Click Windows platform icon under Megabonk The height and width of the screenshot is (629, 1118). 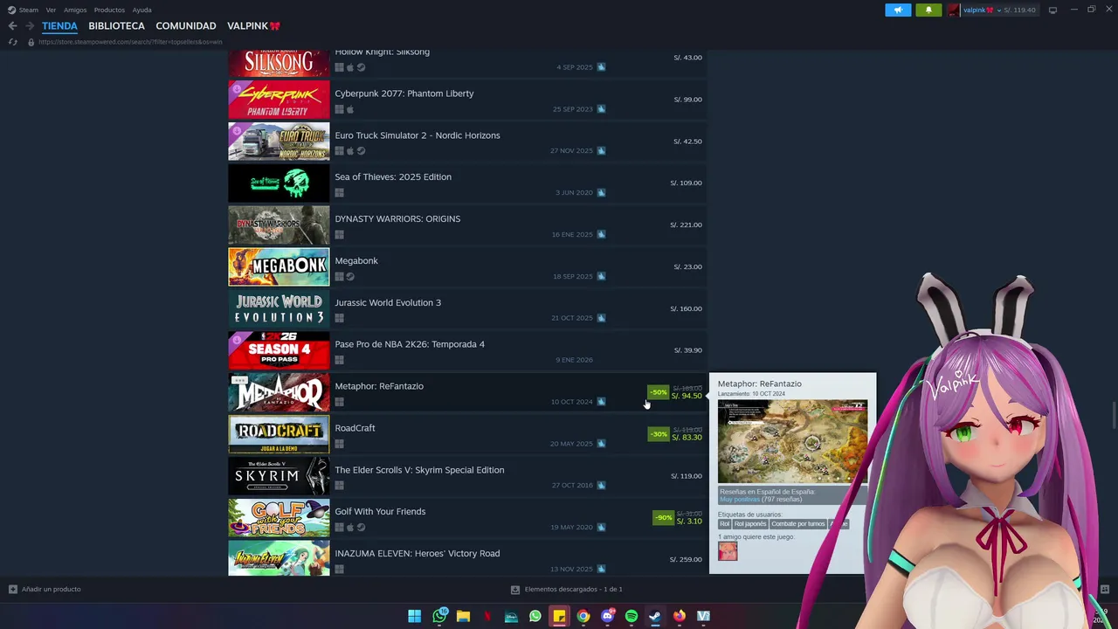[x=339, y=277]
